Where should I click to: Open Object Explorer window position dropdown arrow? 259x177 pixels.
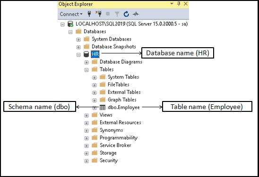[x=172, y=3]
